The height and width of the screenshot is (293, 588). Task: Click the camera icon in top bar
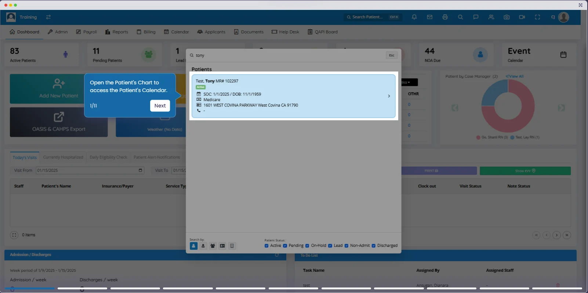[507, 17]
